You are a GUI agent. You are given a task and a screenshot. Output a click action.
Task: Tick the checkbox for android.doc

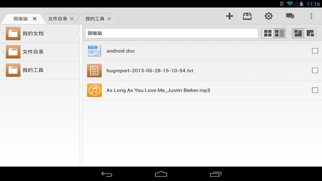click(315, 51)
